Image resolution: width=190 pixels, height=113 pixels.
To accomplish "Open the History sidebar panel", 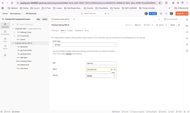I will pos(5,47).
